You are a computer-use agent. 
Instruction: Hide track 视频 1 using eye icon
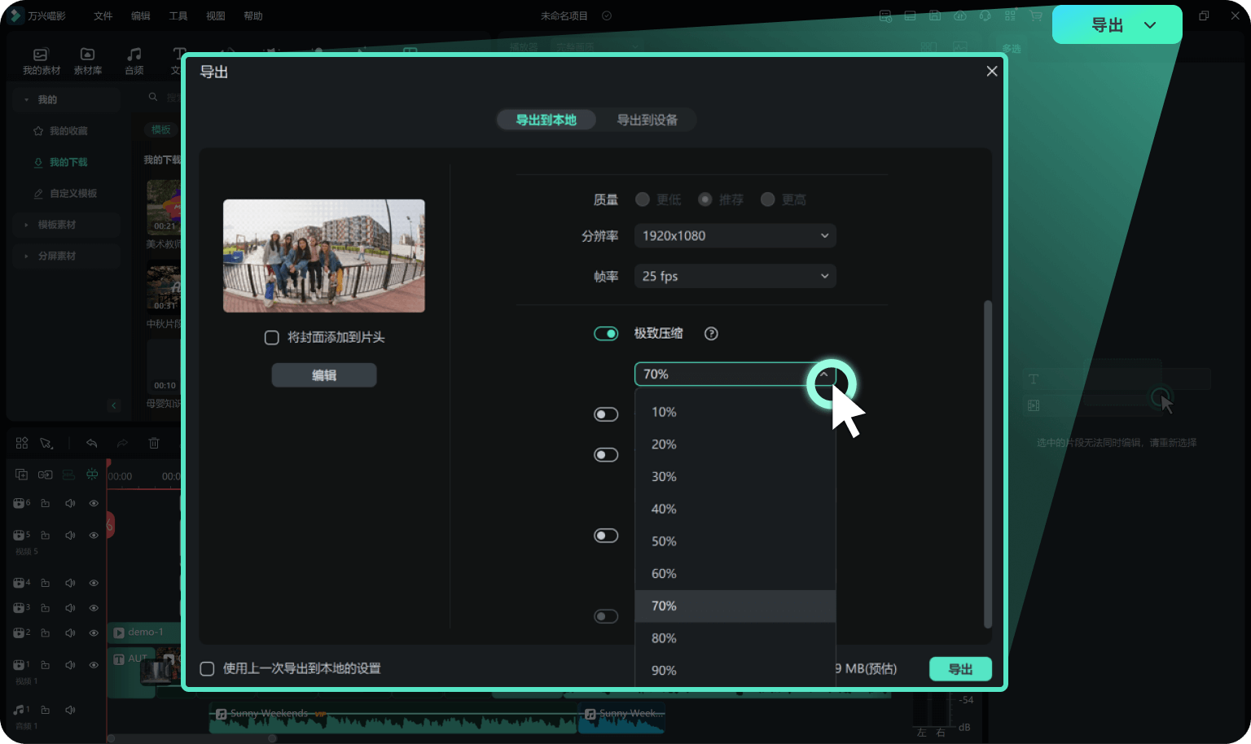pyautogui.click(x=94, y=665)
